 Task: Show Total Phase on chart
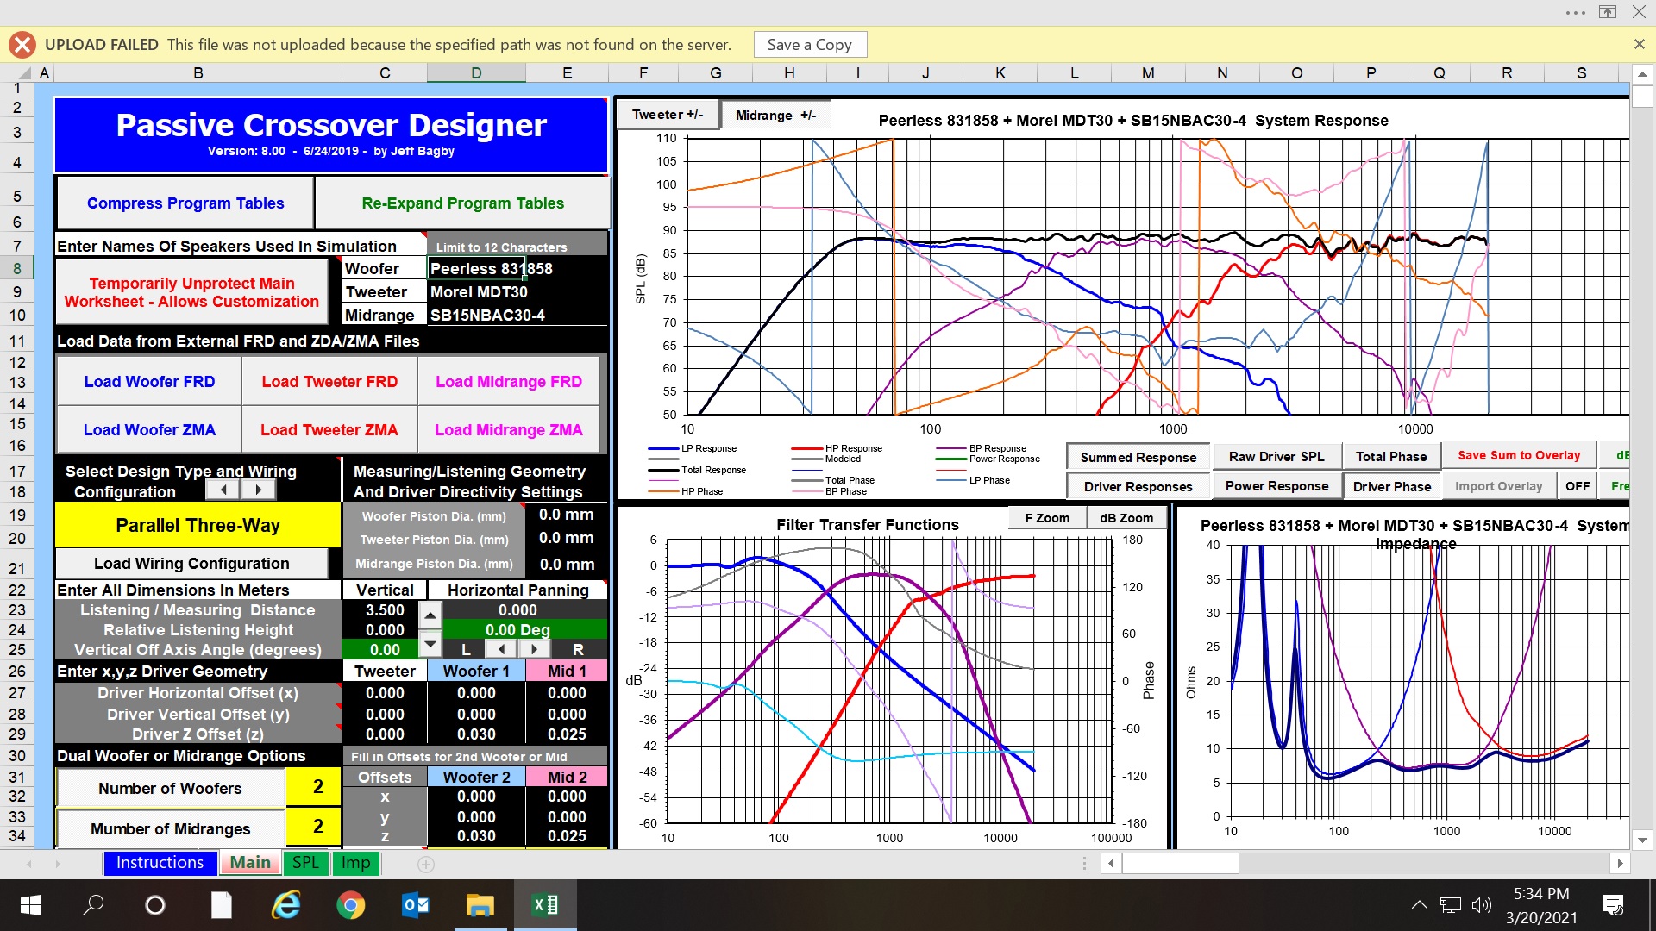[x=1391, y=457]
